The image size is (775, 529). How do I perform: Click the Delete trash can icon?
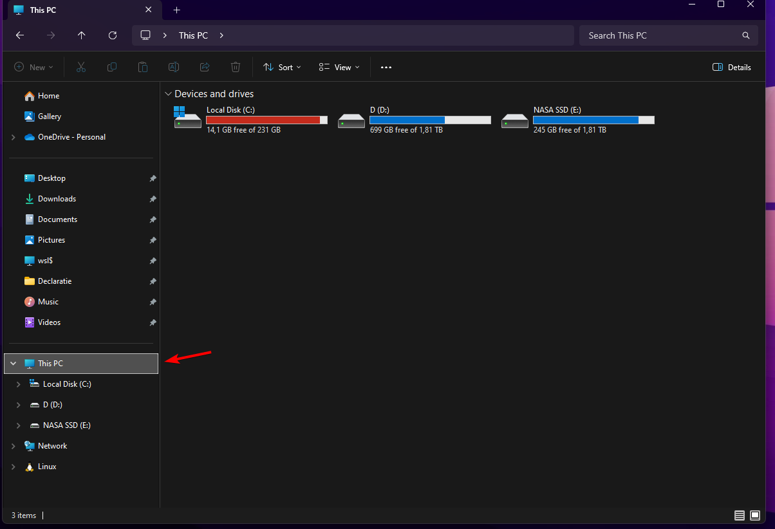236,67
